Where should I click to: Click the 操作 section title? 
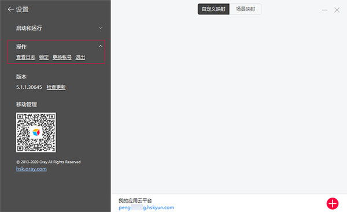click(21, 47)
